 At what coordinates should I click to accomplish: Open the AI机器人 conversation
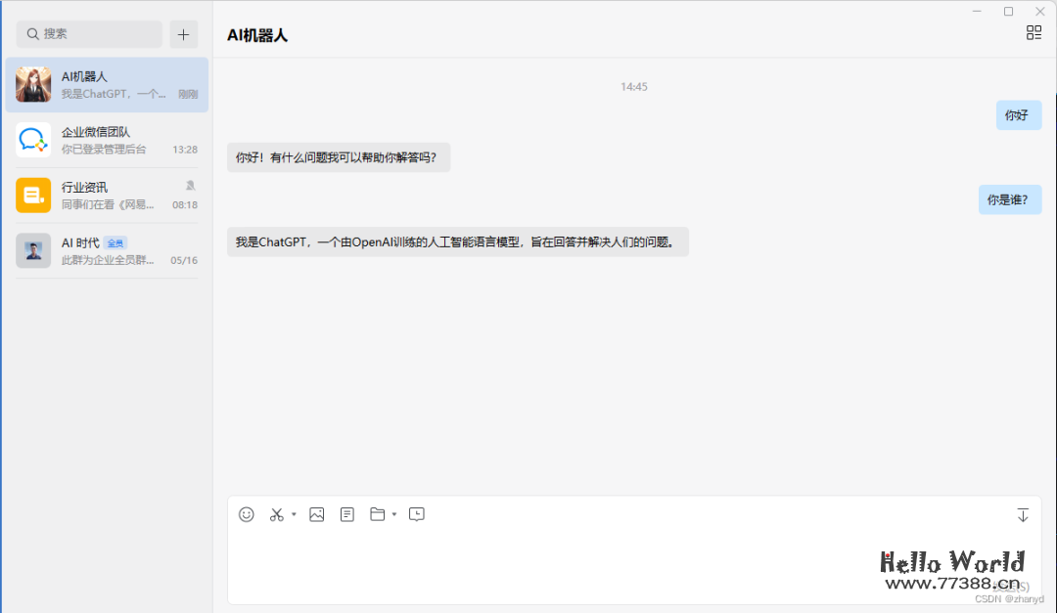pos(108,85)
